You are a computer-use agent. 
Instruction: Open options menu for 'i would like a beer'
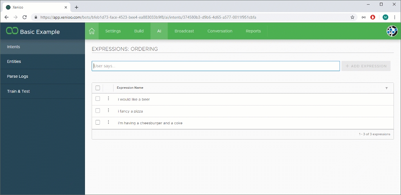(108, 99)
